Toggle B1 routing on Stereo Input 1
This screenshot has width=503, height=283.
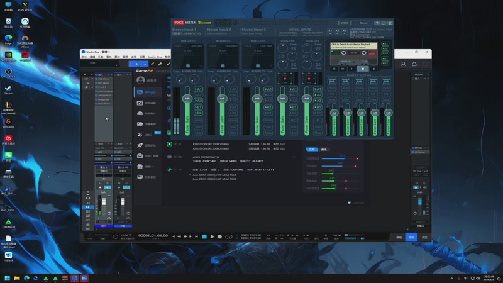click(x=198, y=108)
